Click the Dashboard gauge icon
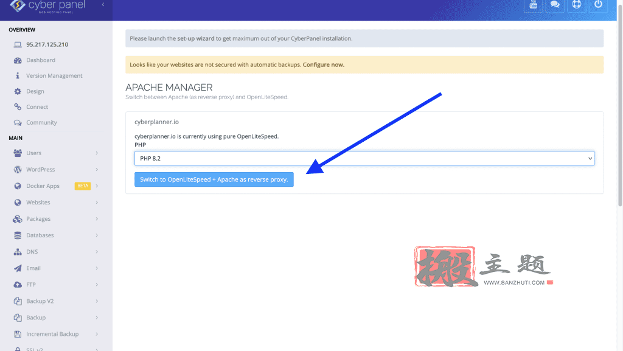This screenshot has height=351, width=623. click(x=18, y=60)
